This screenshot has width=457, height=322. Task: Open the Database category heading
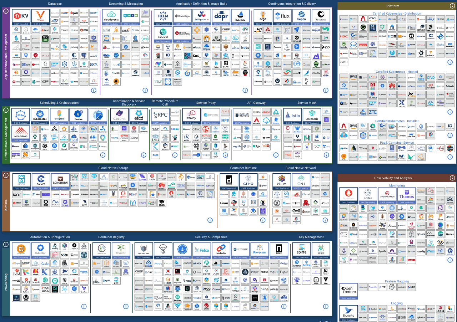(55, 4)
